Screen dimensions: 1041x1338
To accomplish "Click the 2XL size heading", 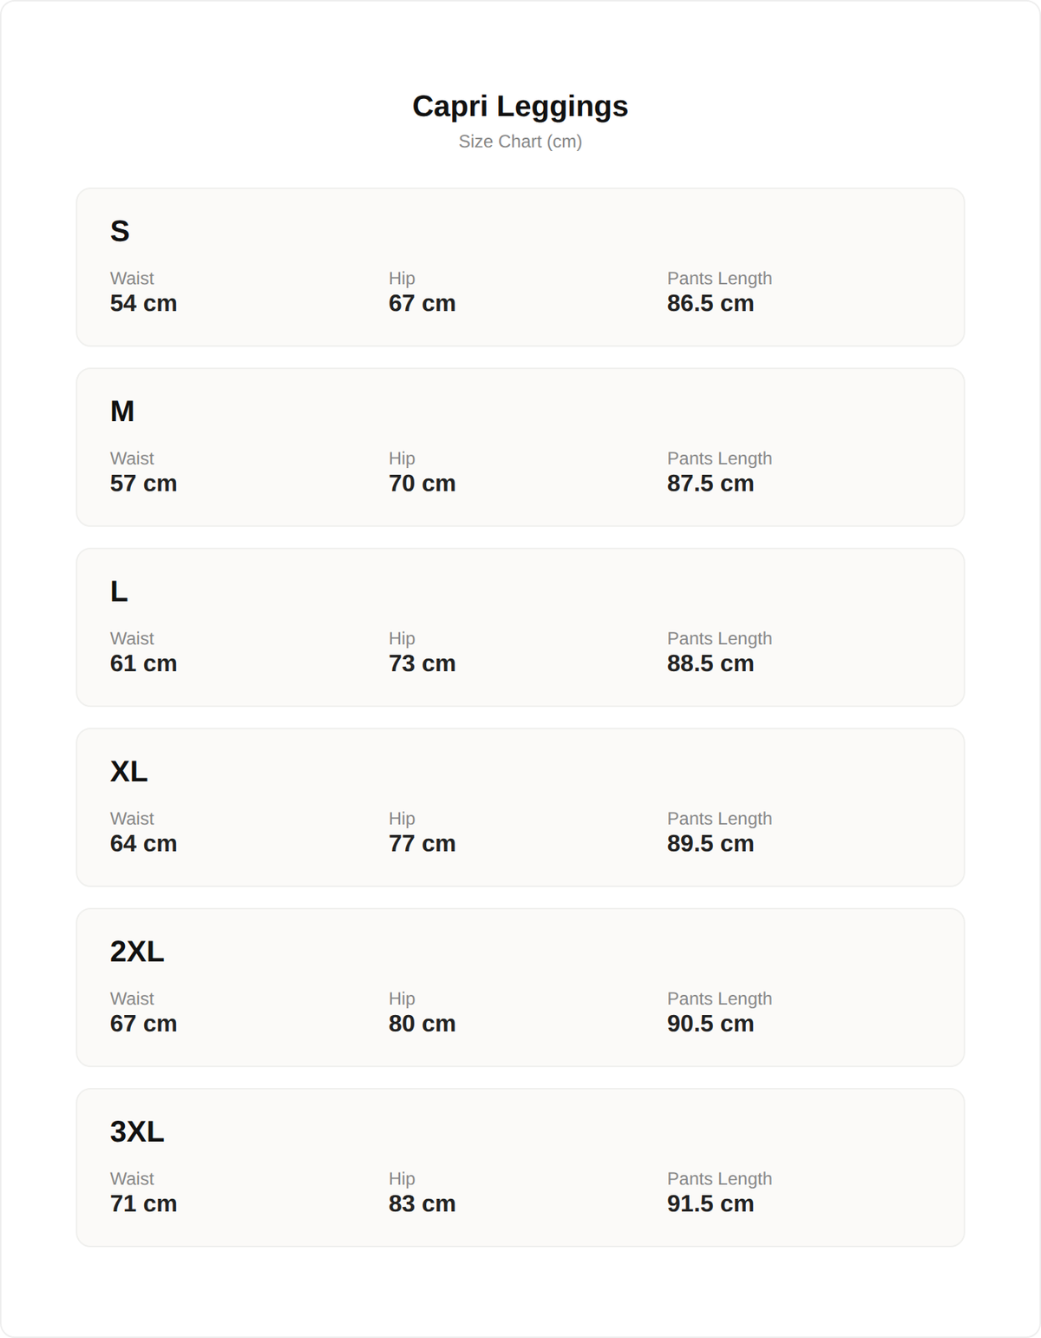I will pyautogui.click(x=136, y=952).
